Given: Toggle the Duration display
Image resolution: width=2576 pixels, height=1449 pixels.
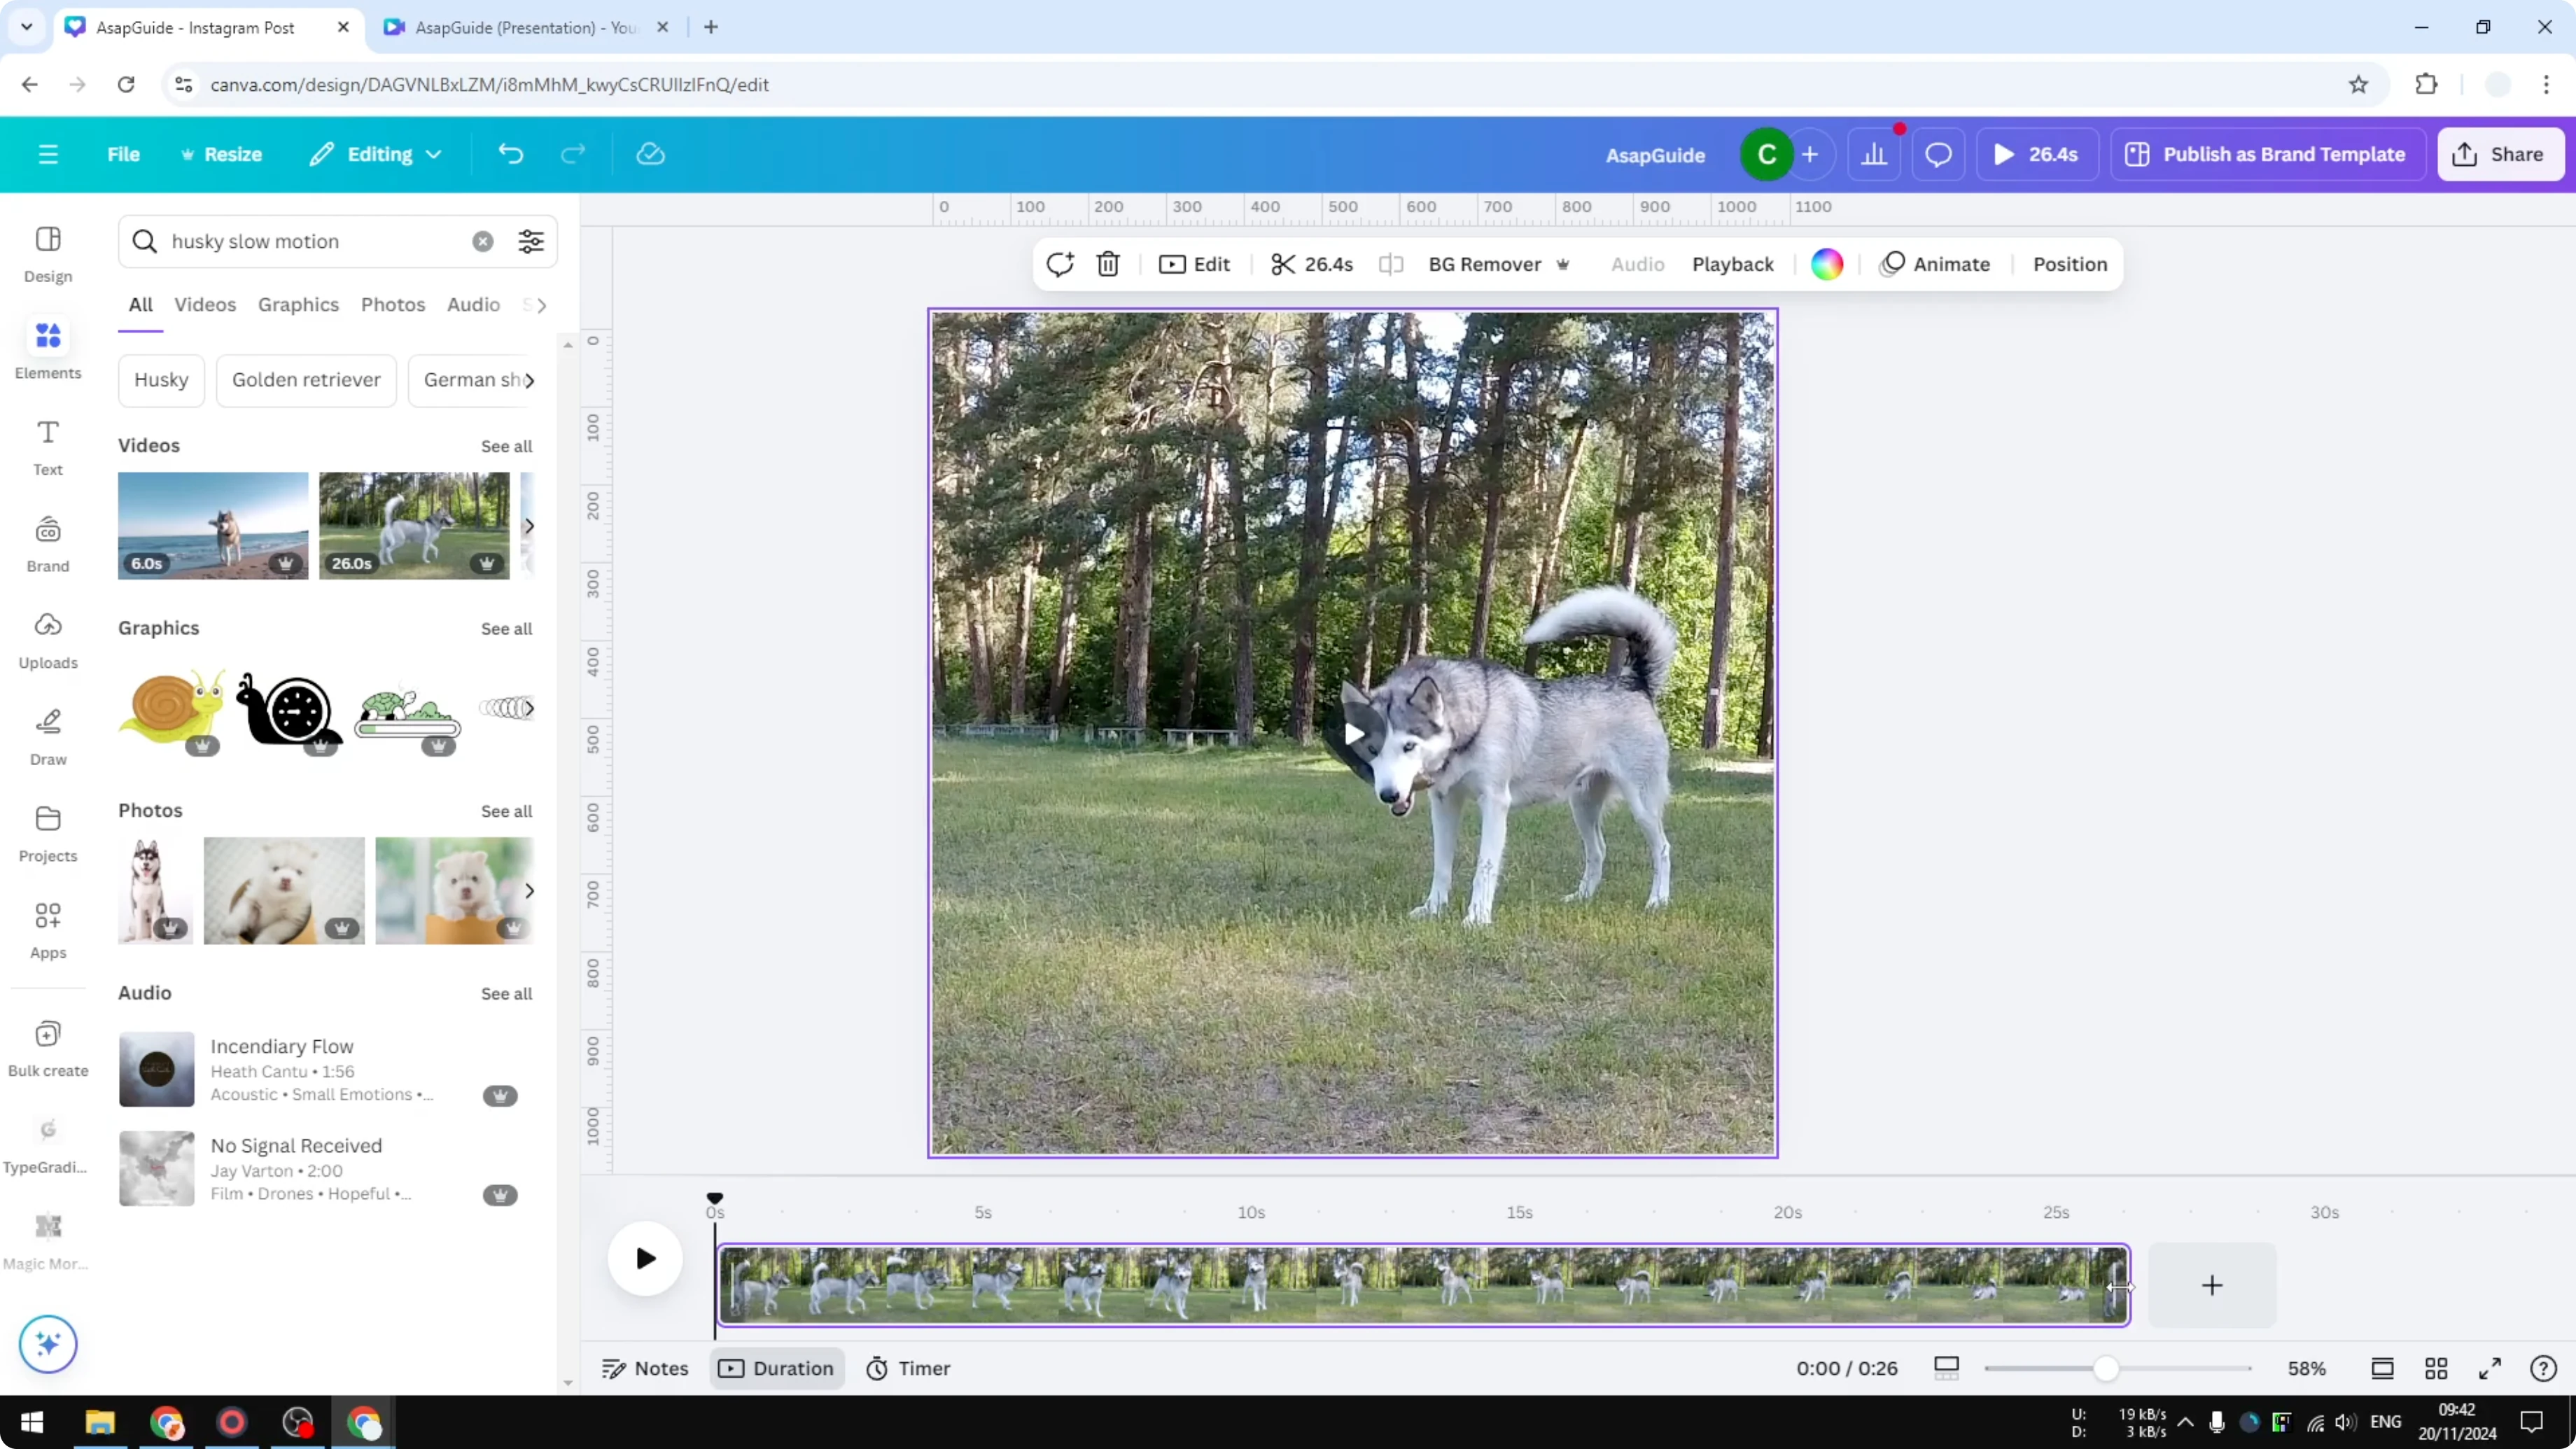Looking at the screenshot, I should [x=777, y=1368].
